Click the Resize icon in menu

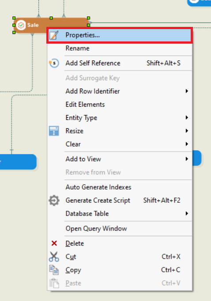point(54,131)
